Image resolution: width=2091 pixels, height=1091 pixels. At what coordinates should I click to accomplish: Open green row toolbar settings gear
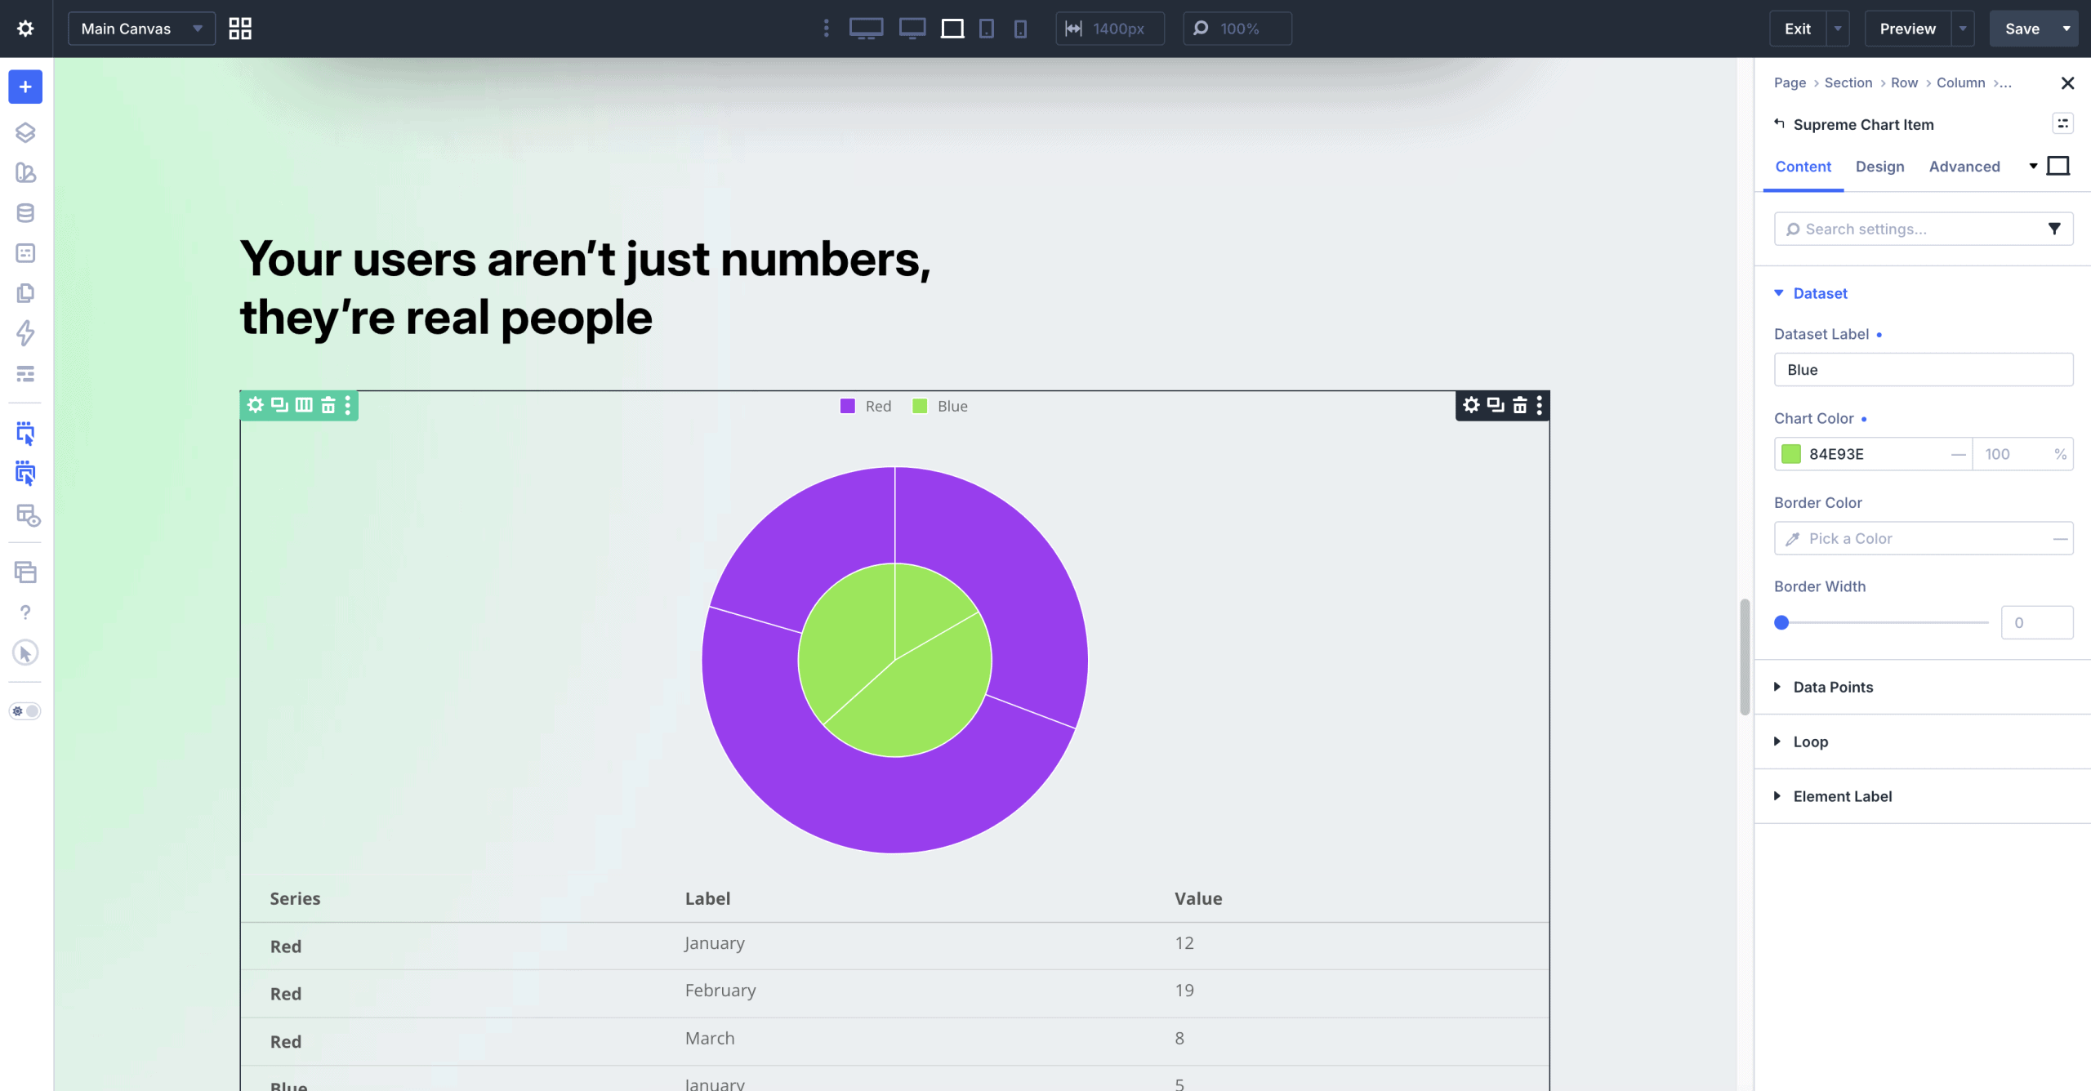256,405
